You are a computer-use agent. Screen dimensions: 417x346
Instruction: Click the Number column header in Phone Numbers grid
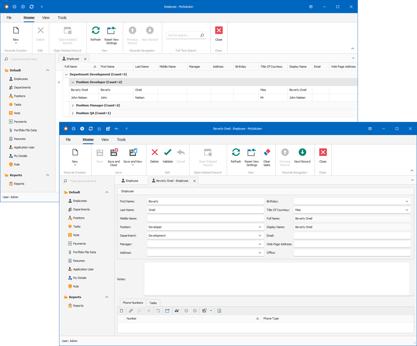point(193,318)
